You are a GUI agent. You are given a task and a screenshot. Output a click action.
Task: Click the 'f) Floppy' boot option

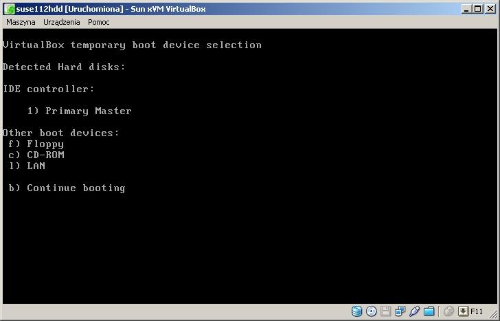[x=36, y=144]
